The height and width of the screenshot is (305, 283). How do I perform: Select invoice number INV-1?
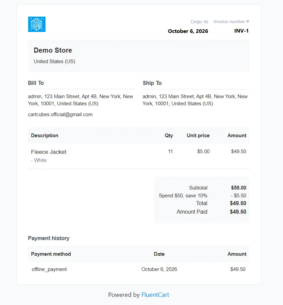(x=241, y=31)
